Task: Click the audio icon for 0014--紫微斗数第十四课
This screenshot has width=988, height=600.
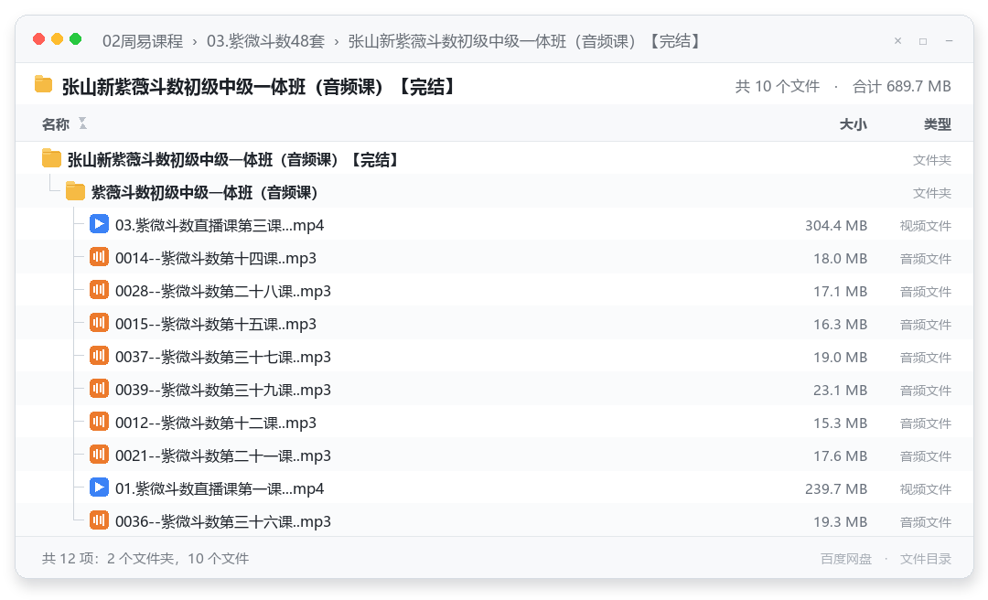Action: pyautogui.click(x=99, y=257)
